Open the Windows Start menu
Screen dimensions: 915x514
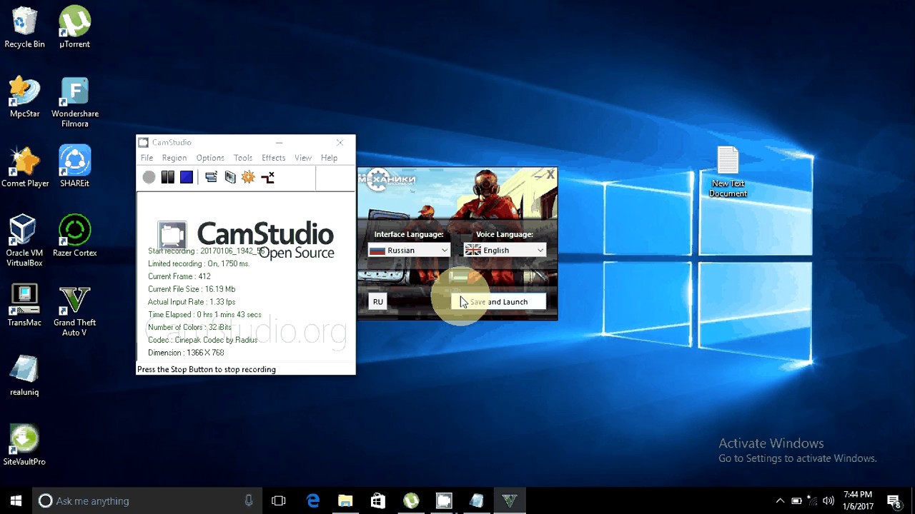(16, 500)
